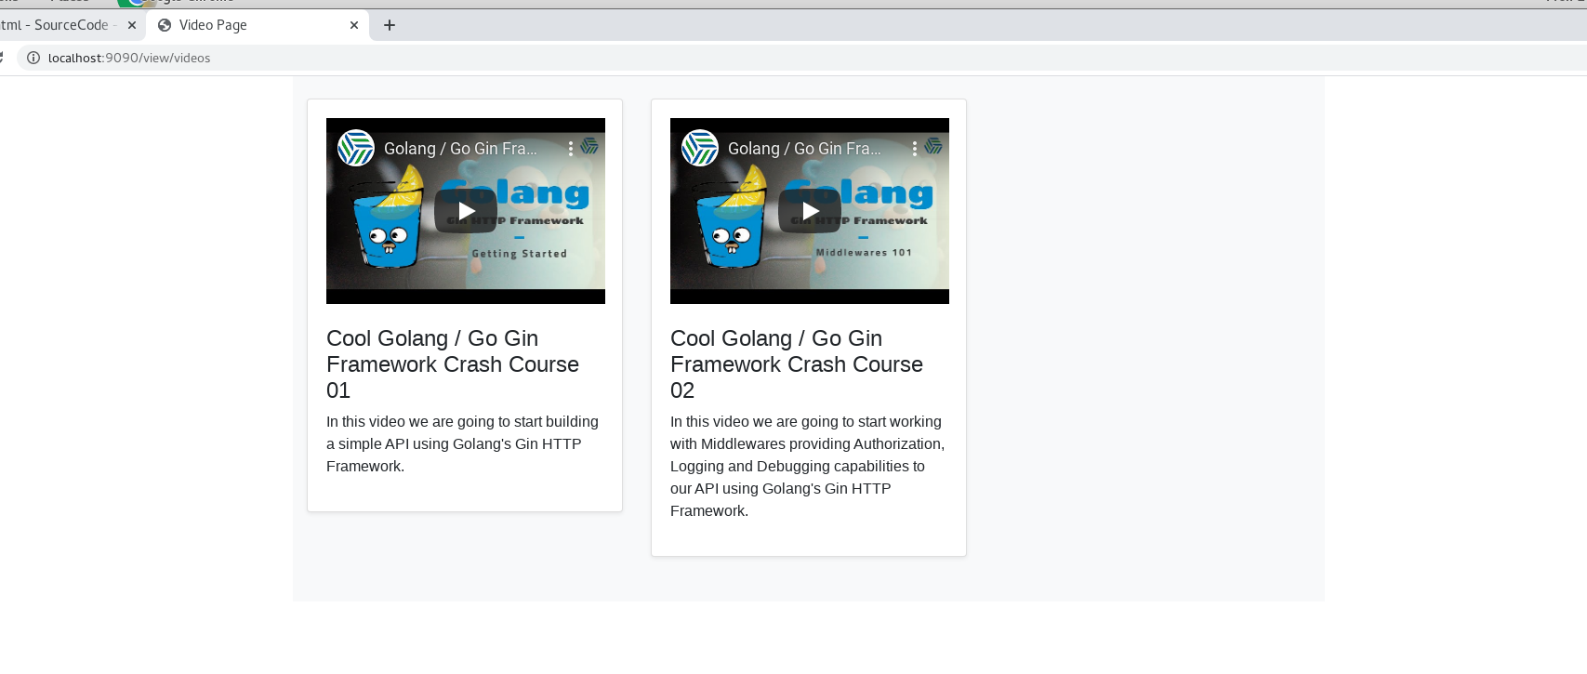1587x674 pixels.
Task: View site information icon in address bar
Action: click(x=33, y=58)
